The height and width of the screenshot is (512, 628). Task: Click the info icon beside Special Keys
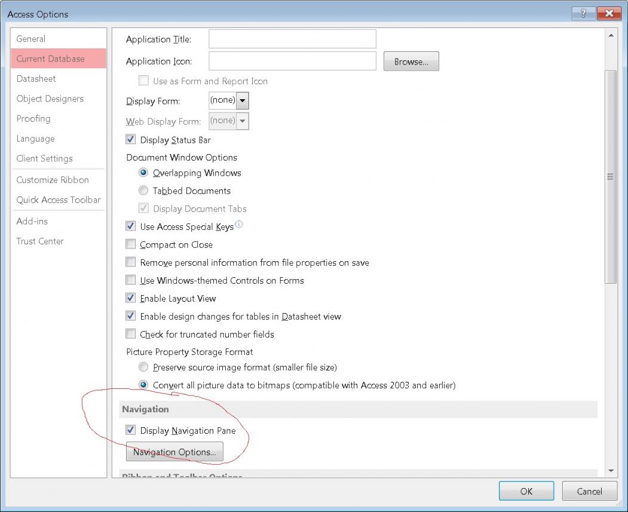point(238,224)
